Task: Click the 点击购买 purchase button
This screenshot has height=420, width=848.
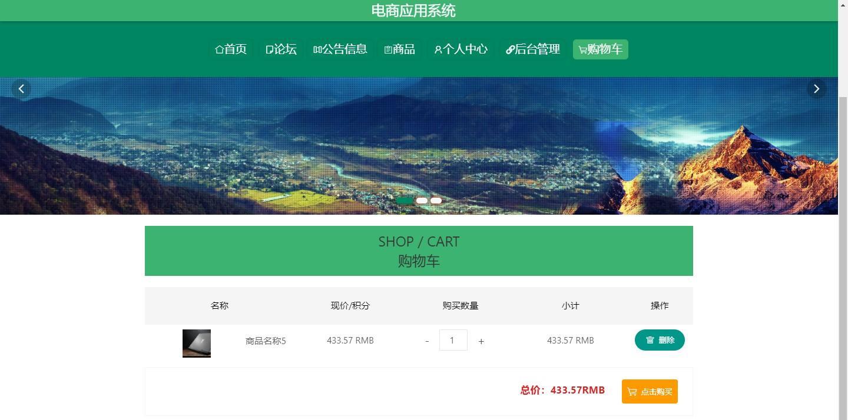Action: pyautogui.click(x=650, y=392)
